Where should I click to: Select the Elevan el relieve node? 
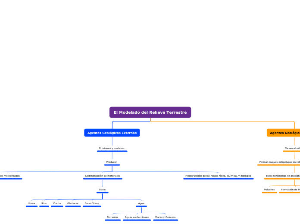(x=292, y=148)
